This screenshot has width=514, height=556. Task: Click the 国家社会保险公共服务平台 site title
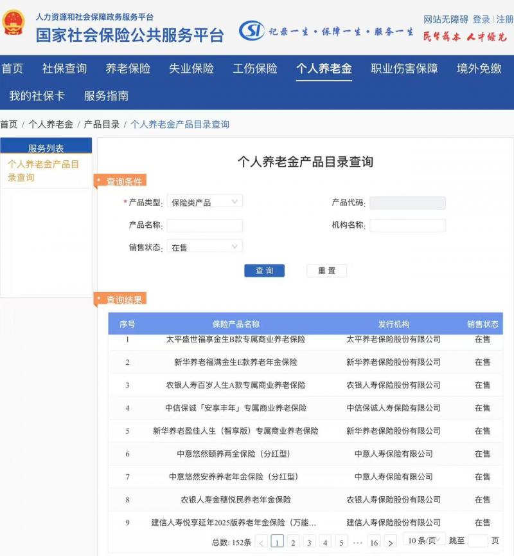[x=130, y=35]
